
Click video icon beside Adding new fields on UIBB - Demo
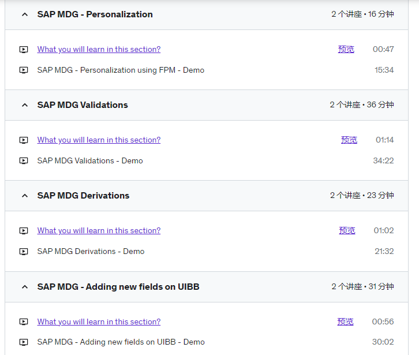(x=24, y=342)
